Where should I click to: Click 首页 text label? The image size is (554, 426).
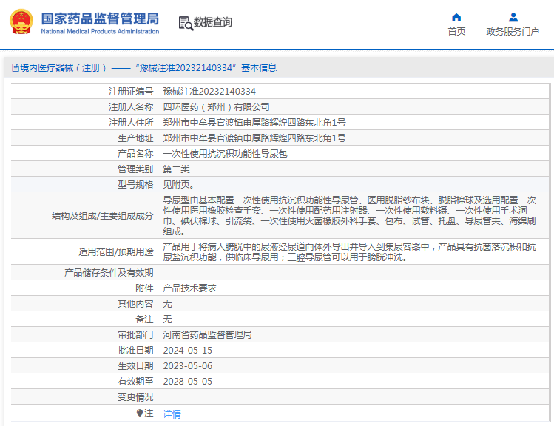click(456, 32)
